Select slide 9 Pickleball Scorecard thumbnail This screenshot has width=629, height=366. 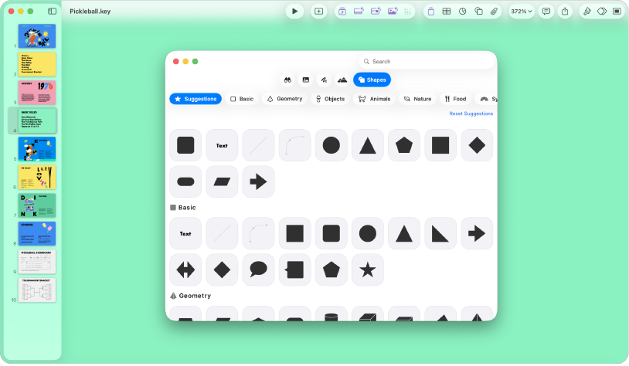click(37, 262)
